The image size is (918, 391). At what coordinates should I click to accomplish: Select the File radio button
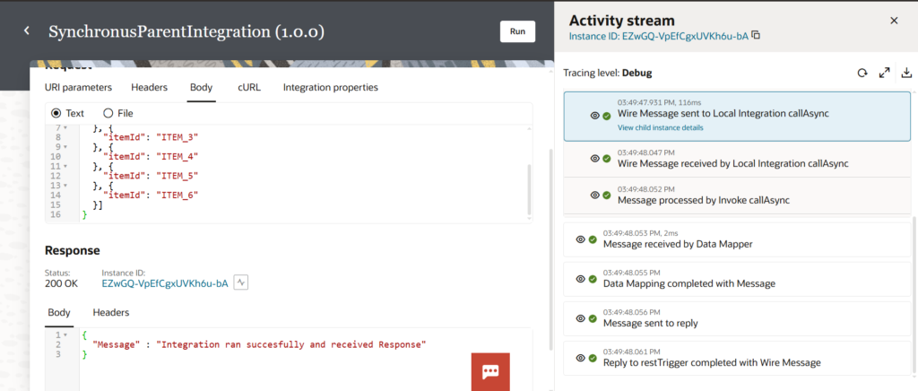pos(108,113)
